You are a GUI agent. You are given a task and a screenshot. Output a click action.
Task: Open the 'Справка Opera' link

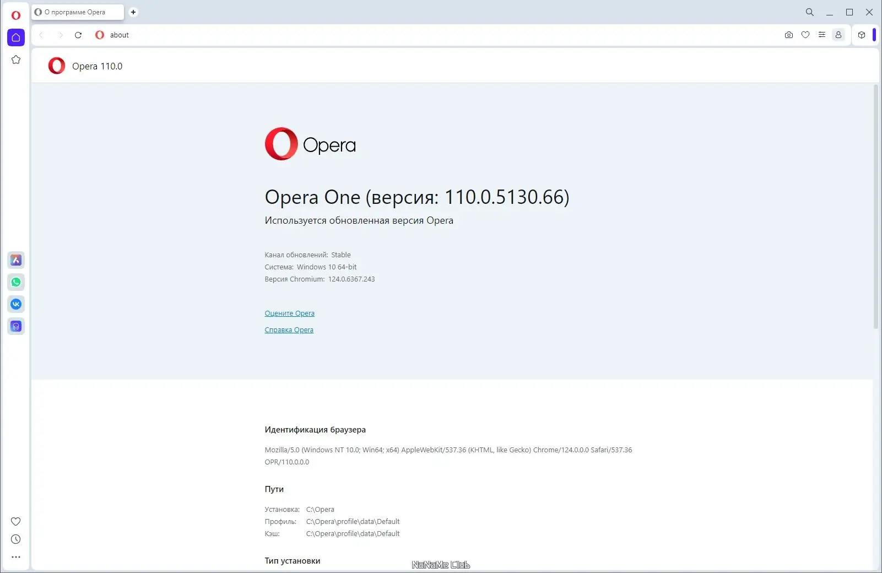[289, 330]
